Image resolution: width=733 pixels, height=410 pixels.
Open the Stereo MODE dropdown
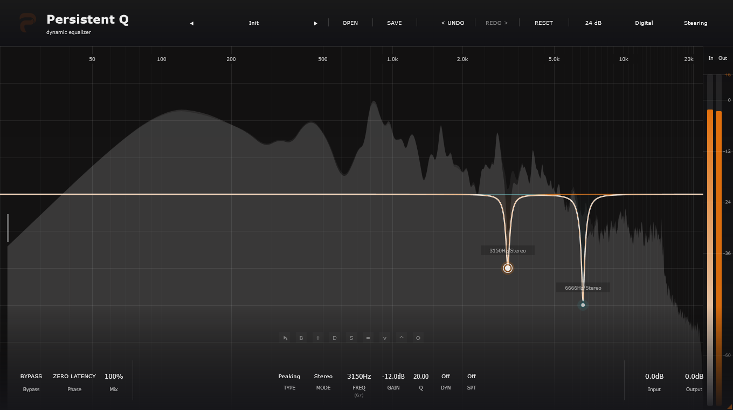click(323, 377)
